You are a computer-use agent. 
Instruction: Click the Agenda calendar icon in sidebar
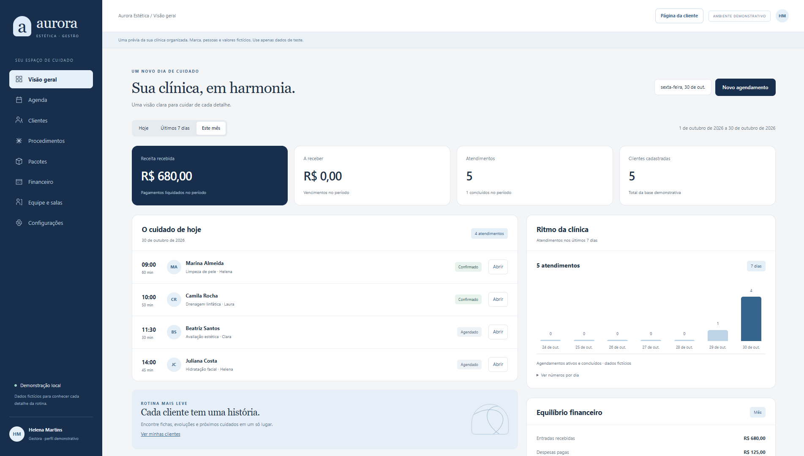click(x=19, y=100)
